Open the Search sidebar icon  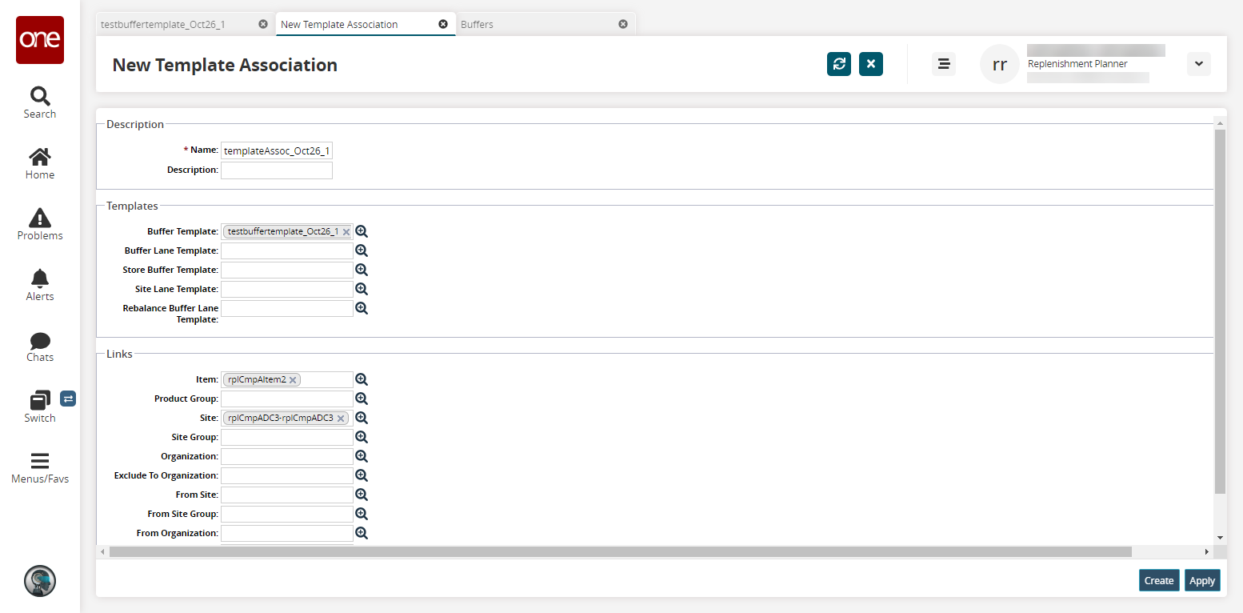pos(40,97)
